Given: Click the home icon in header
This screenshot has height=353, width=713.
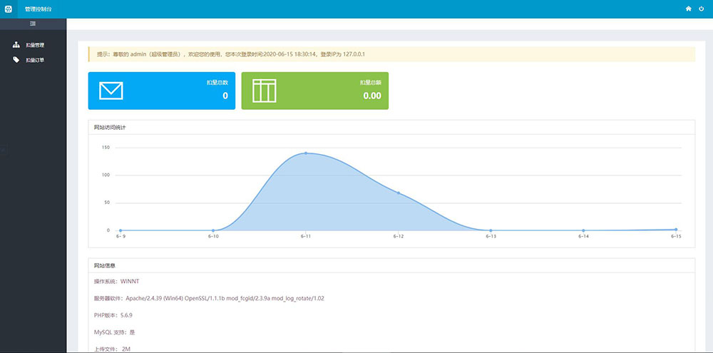Looking at the screenshot, I should point(689,9).
